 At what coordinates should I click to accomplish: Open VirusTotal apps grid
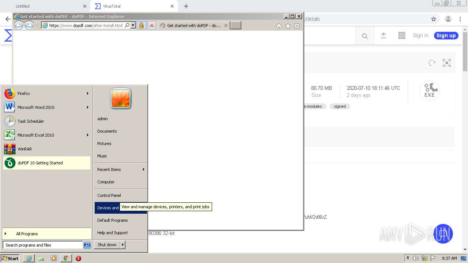click(x=402, y=35)
